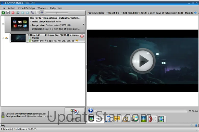199x132 pixels.
Task: Click the yellow subtitle icon beside audio languages
Action: click(77, 41)
